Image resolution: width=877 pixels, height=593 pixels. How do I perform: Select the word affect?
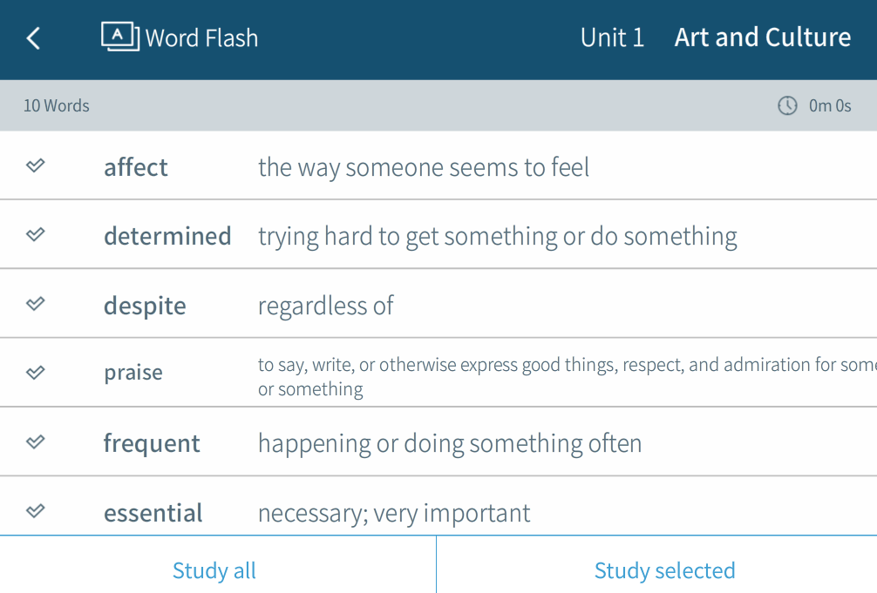(136, 167)
